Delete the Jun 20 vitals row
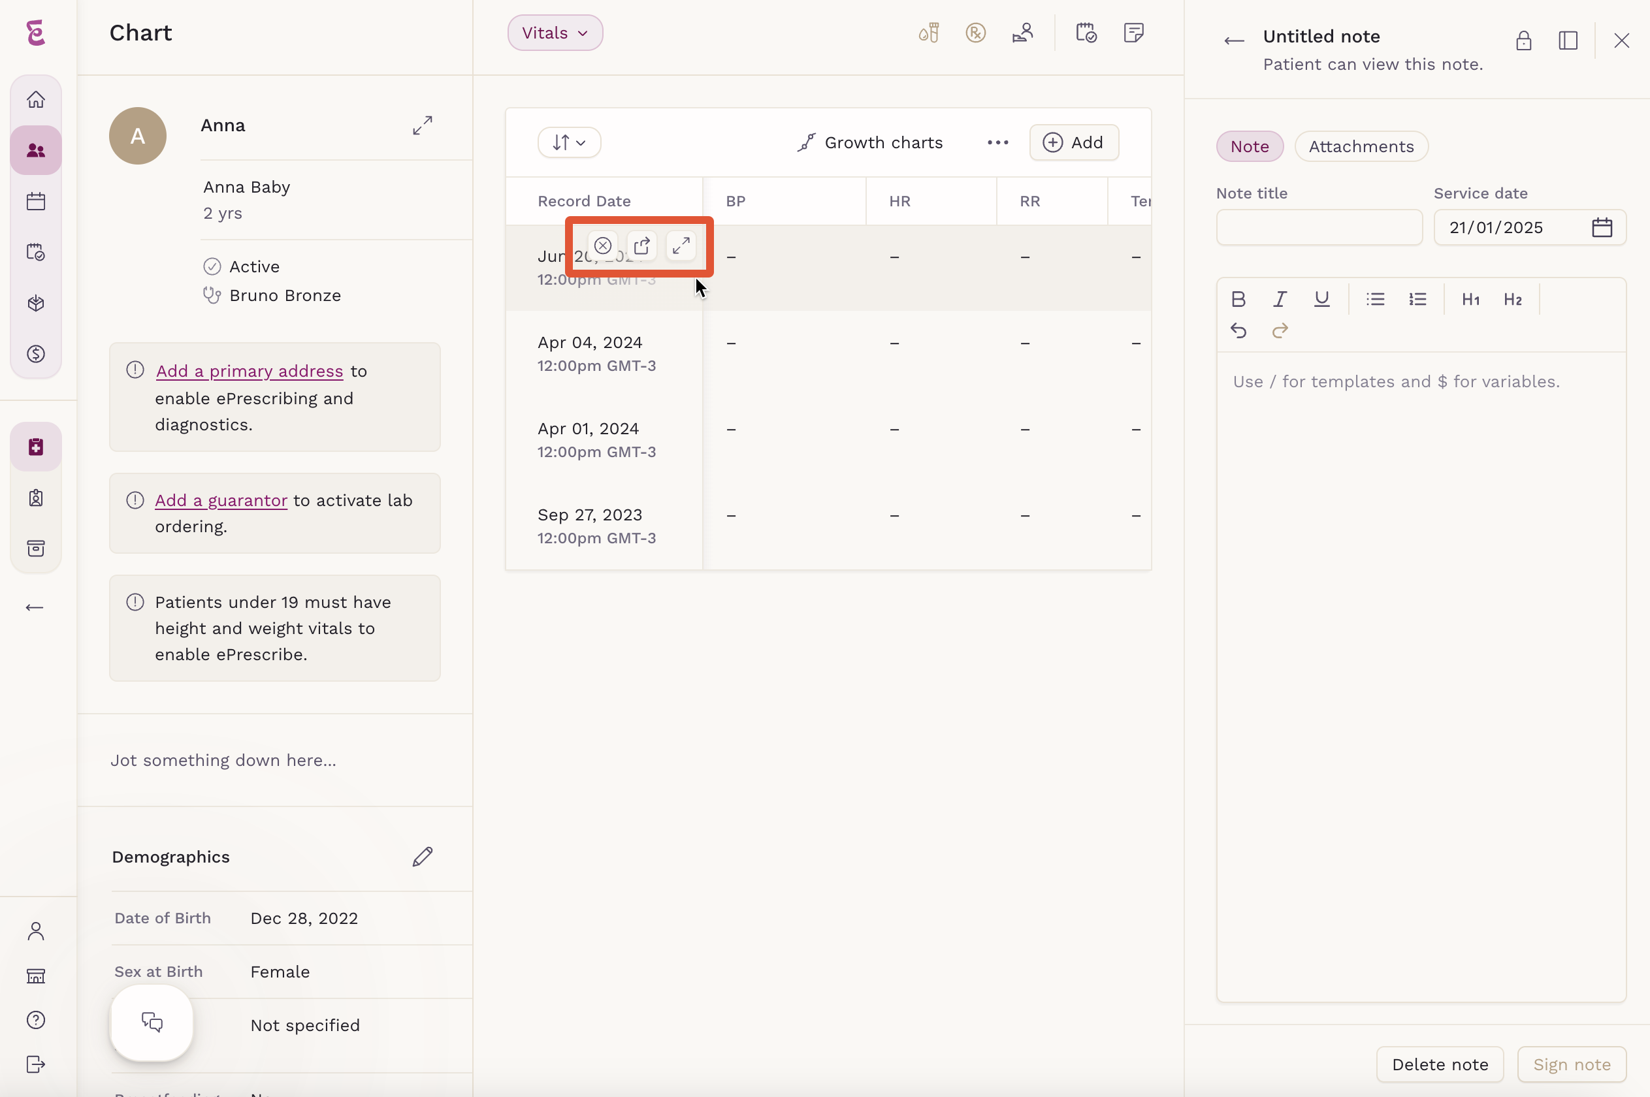 (602, 246)
